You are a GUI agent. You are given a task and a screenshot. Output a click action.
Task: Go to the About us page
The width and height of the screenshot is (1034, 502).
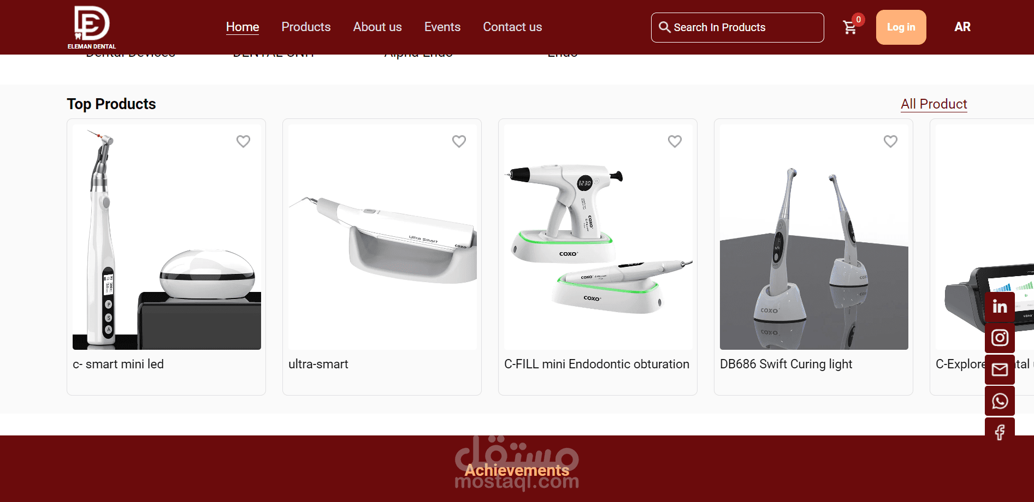coord(377,27)
